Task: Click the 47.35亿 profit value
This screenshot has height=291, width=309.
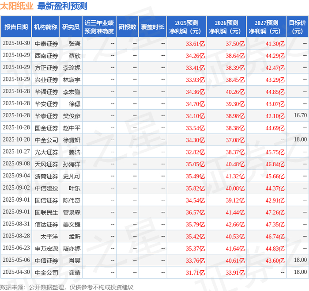Action: (x=275, y=224)
